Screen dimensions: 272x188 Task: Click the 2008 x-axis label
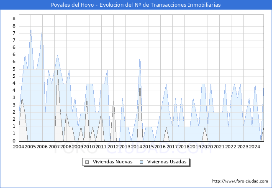point(66,147)
